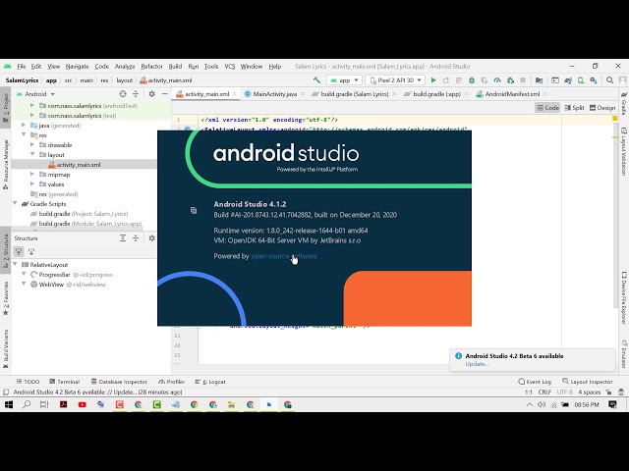Open Windows notification center icon
Viewport: 629px width, 471px height.
click(x=612, y=405)
